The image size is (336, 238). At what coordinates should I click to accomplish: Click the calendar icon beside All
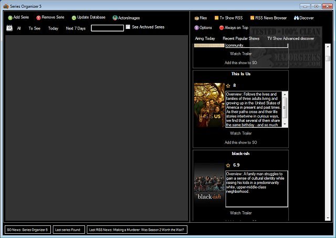tap(9, 28)
